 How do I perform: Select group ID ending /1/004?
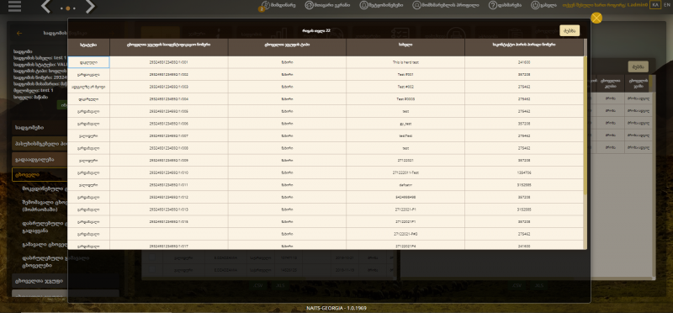pyautogui.click(x=169, y=98)
